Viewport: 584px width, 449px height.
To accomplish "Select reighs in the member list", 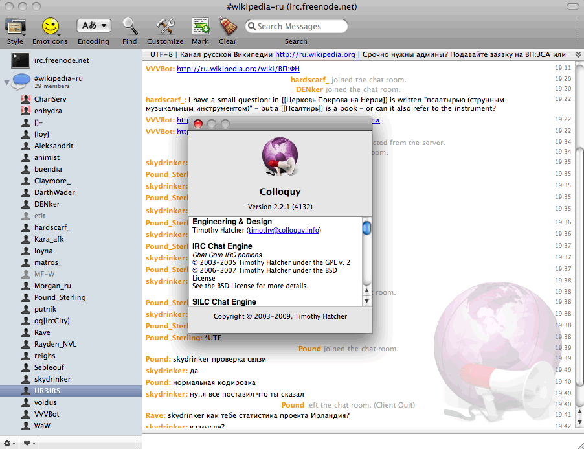I will (x=71, y=356).
